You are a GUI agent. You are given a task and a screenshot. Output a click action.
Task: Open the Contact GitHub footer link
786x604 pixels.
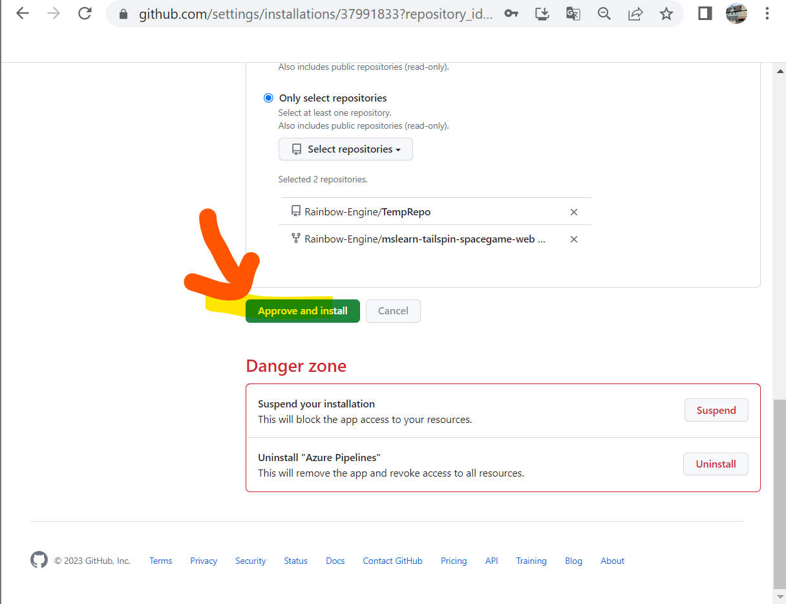click(393, 561)
